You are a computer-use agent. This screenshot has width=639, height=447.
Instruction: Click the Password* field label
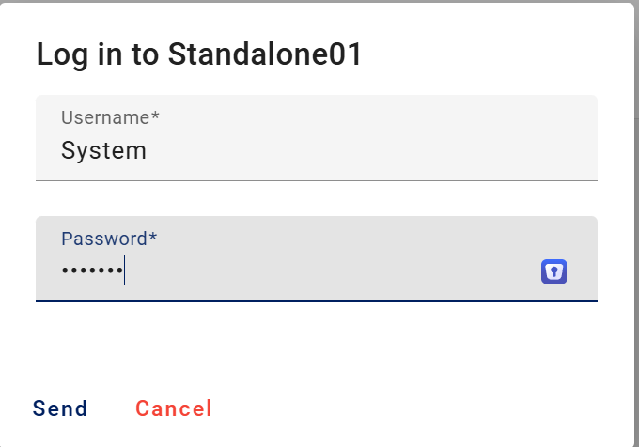point(109,239)
